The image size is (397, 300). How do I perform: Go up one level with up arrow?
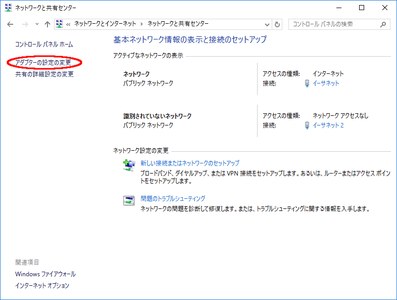47,24
